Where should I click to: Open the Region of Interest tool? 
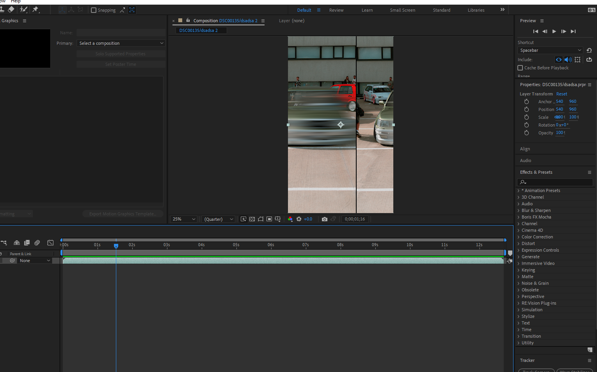click(x=269, y=219)
